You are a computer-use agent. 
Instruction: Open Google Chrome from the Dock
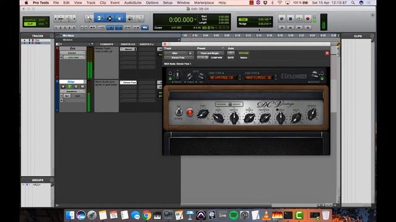click(146, 215)
